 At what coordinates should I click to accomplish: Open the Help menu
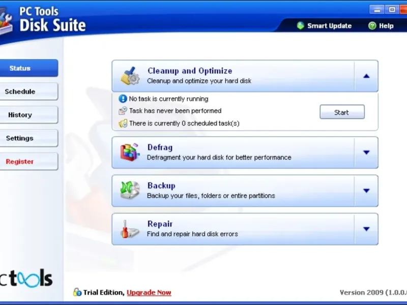pyautogui.click(x=381, y=26)
